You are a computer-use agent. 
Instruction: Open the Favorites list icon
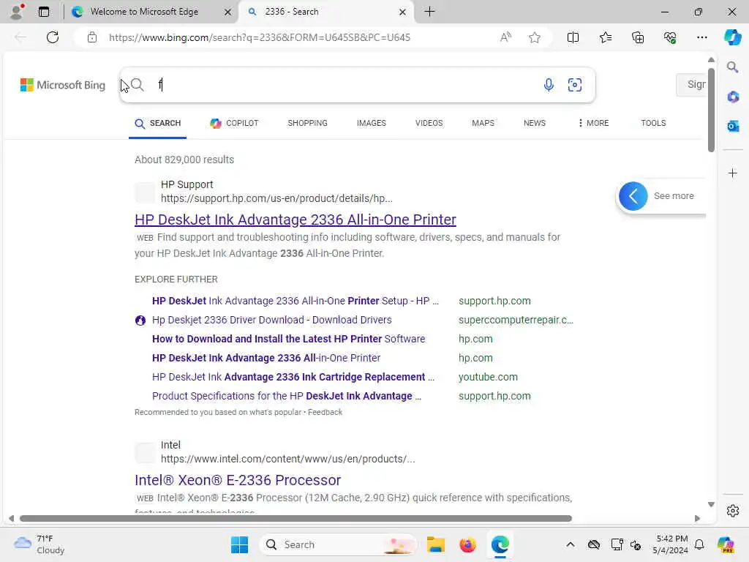coord(605,37)
